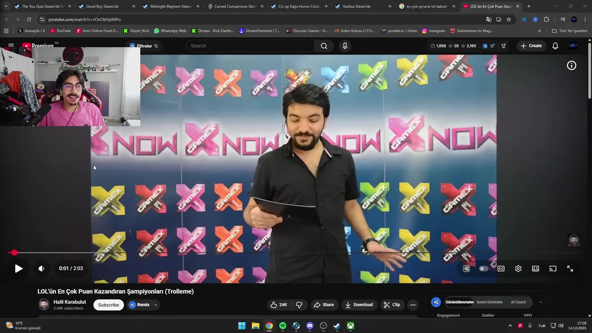Show video info card icon
Screen dimensions: 592x333
click(572, 66)
